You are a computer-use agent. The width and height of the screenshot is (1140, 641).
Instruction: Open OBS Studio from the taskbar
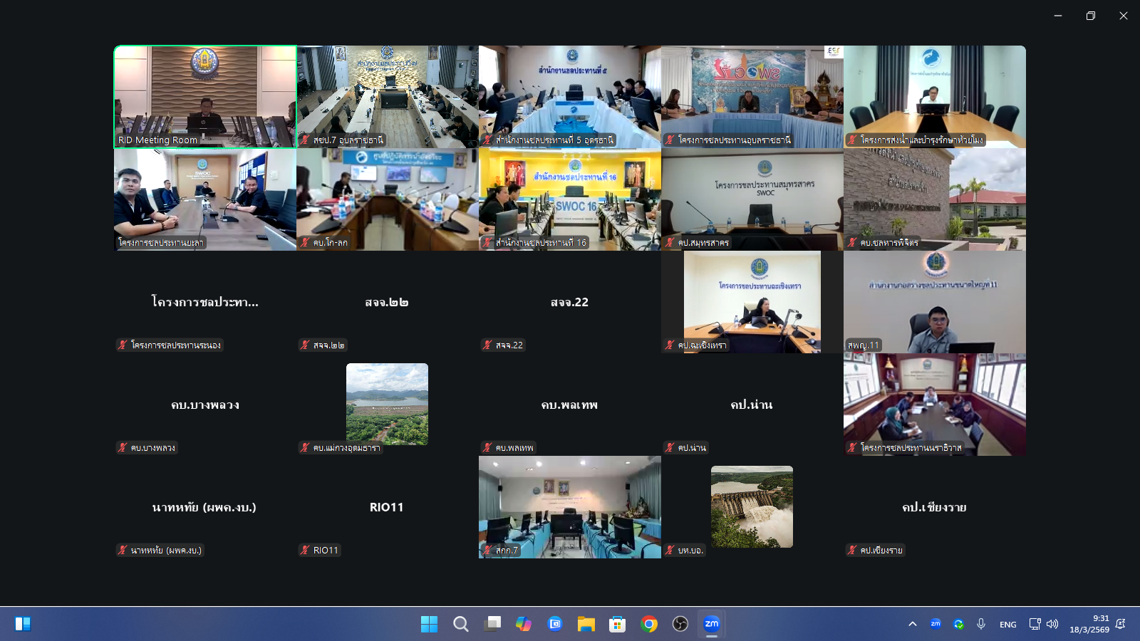point(680,624)
